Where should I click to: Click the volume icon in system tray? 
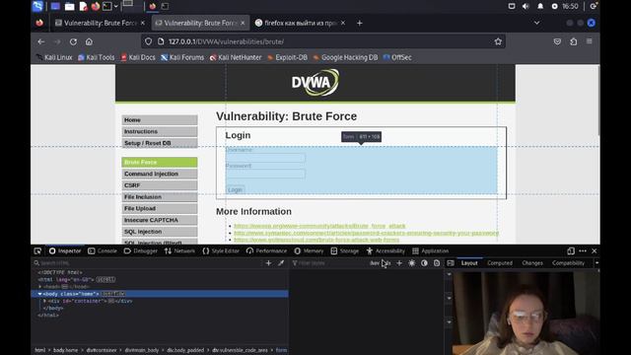point(526,7)
